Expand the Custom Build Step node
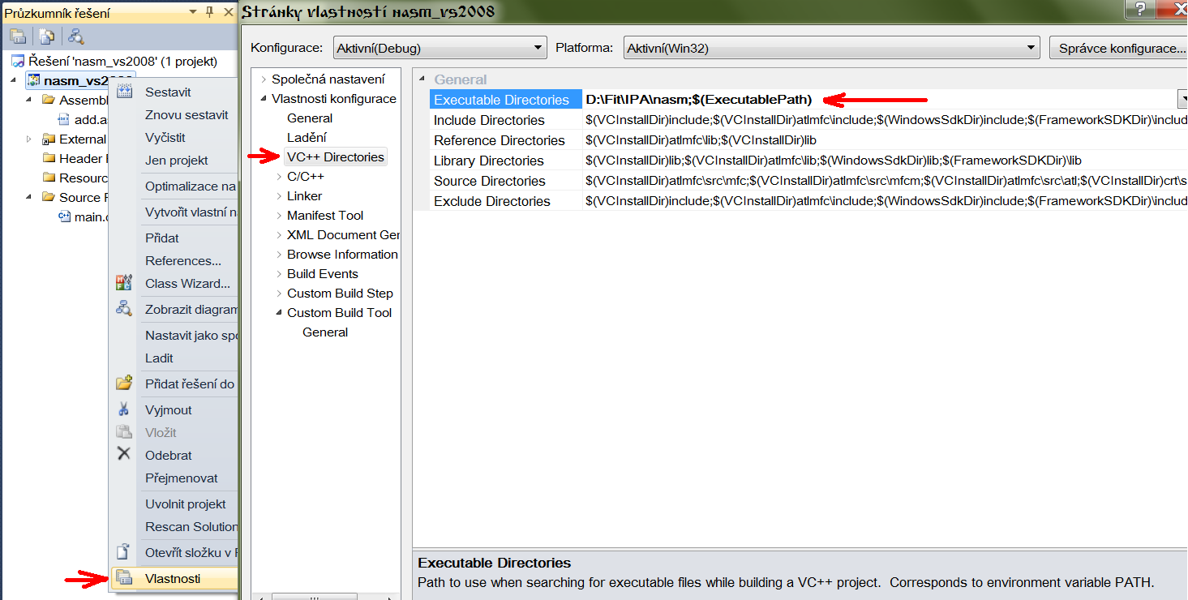Image resolution: width=1188 pixels, height=600 pixels. pyautogui.click(x=279, y=294)
